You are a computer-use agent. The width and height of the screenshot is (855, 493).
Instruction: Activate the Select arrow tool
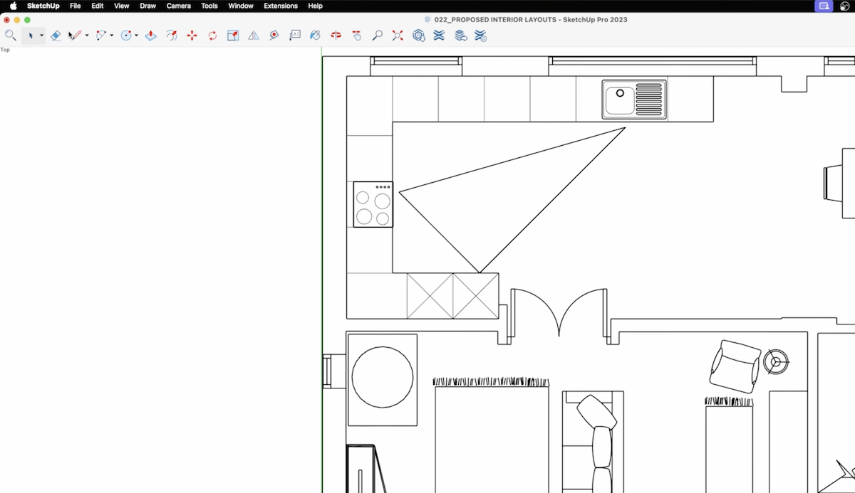click(x=31, y=35)
